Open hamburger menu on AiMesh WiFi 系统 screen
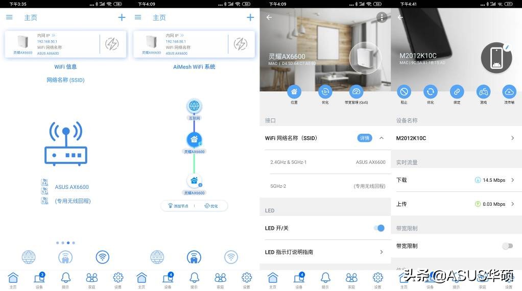This screenshot has width=522, height=291. [x=138, y=17]
